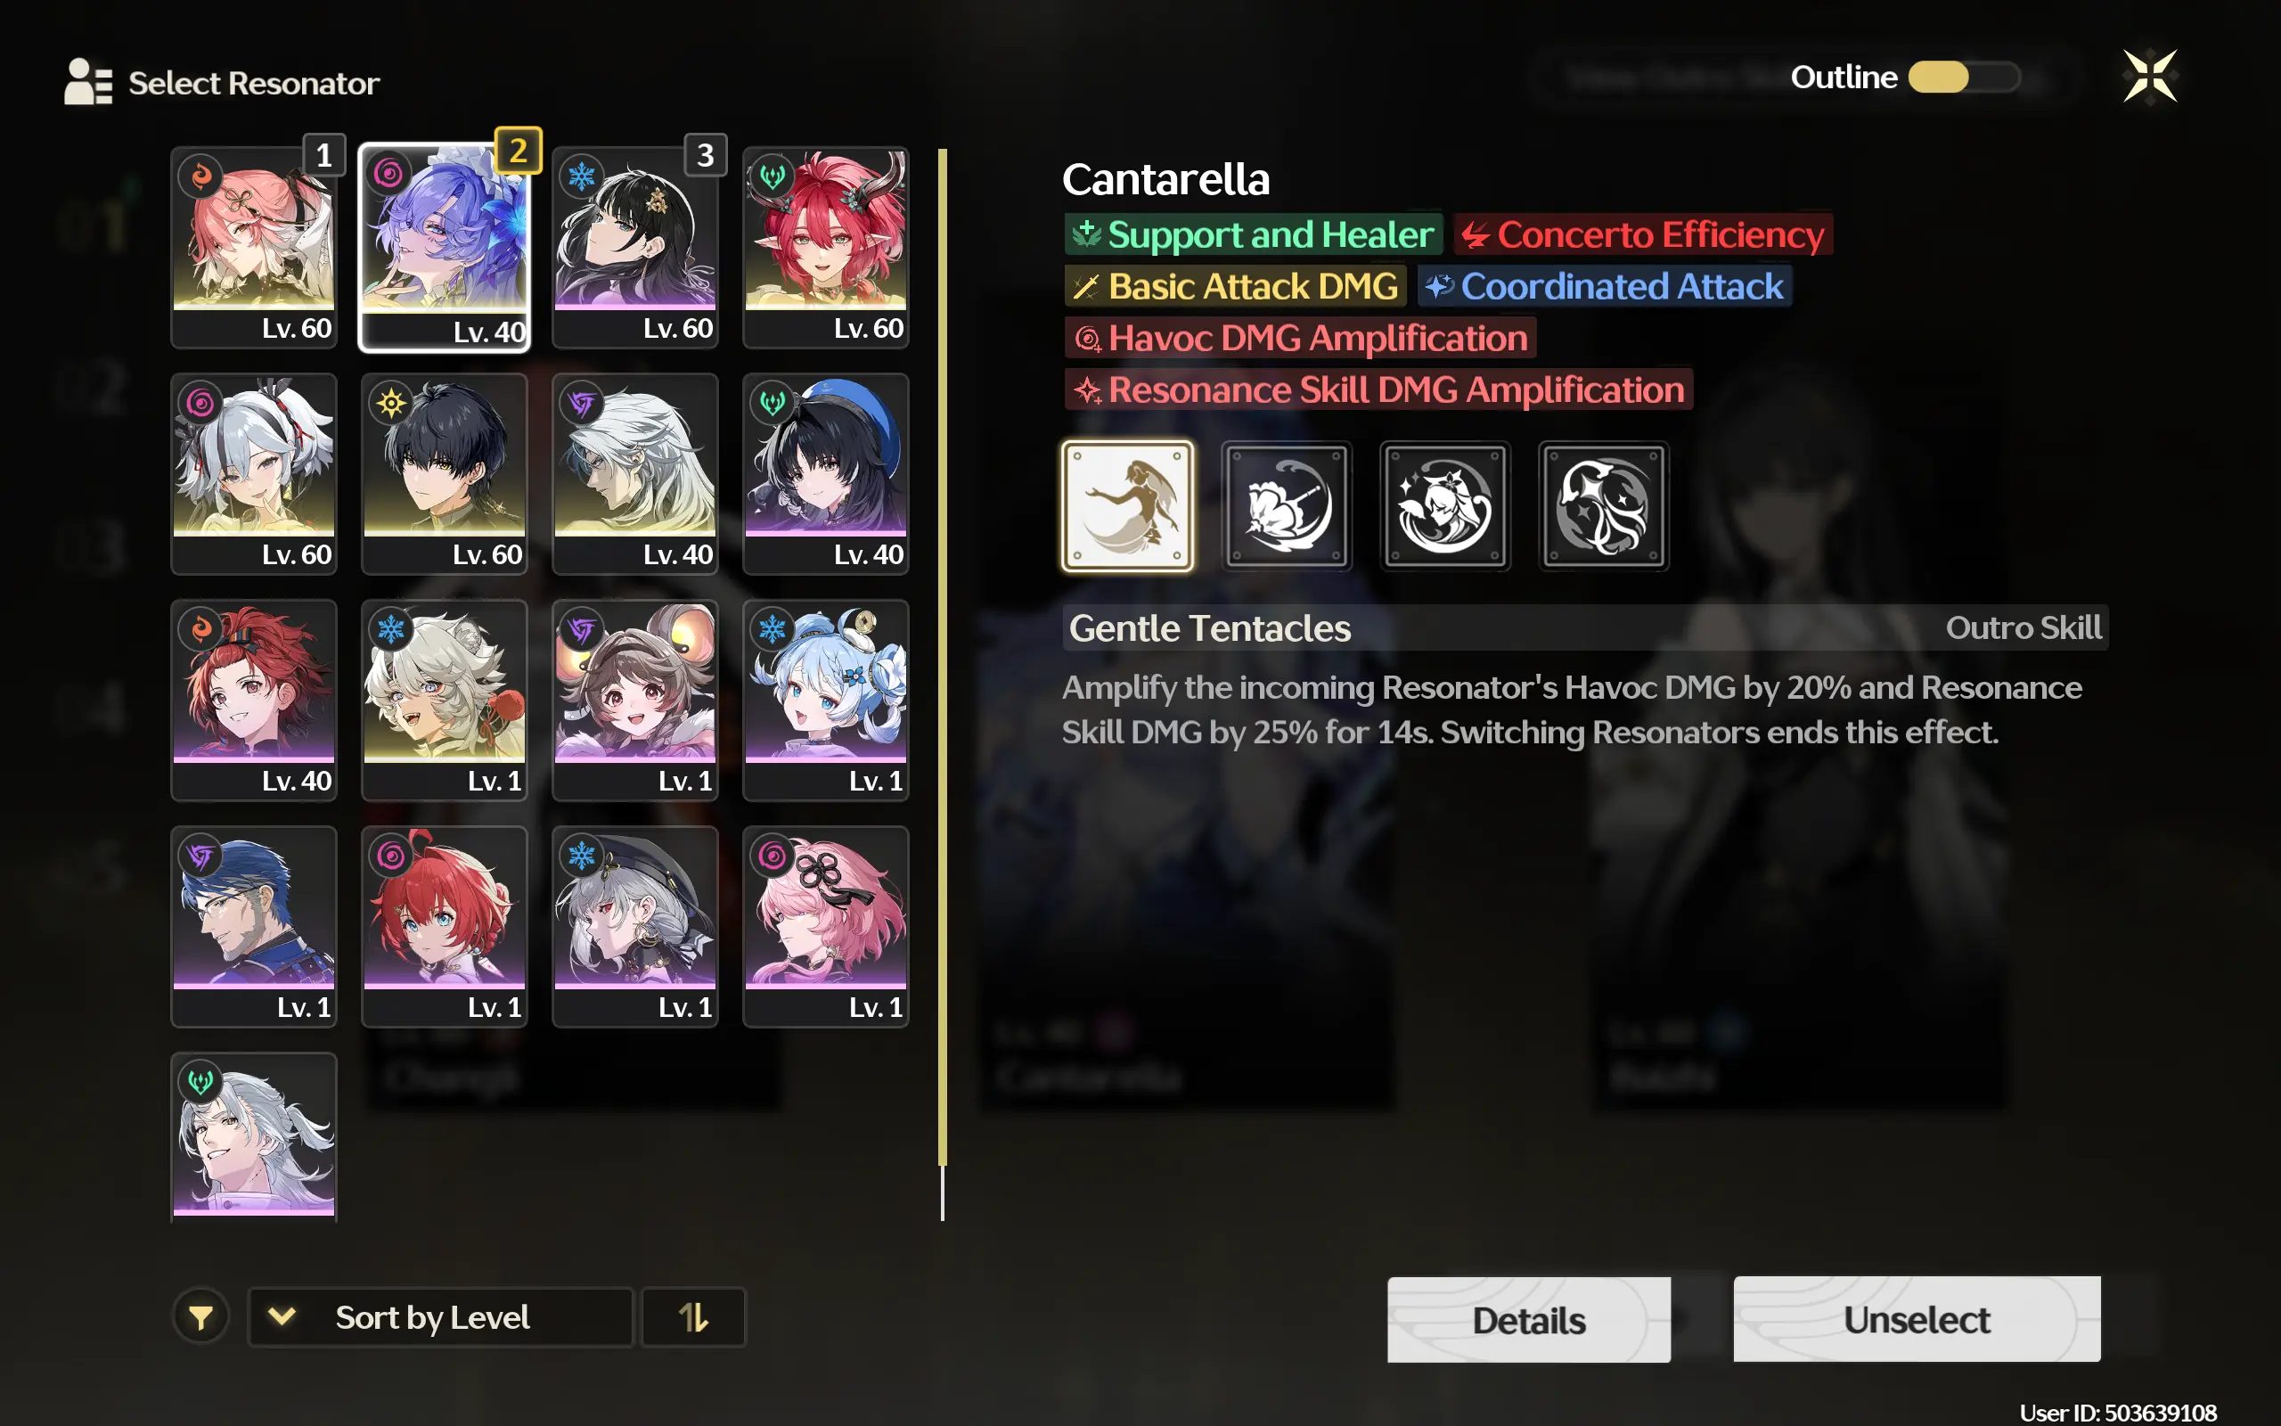
Task: Open the filter funnel icon
Action: 200,1316
